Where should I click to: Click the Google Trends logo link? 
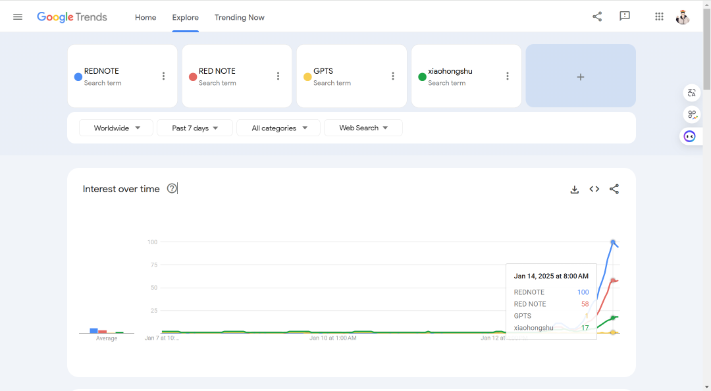click(72, 17)
